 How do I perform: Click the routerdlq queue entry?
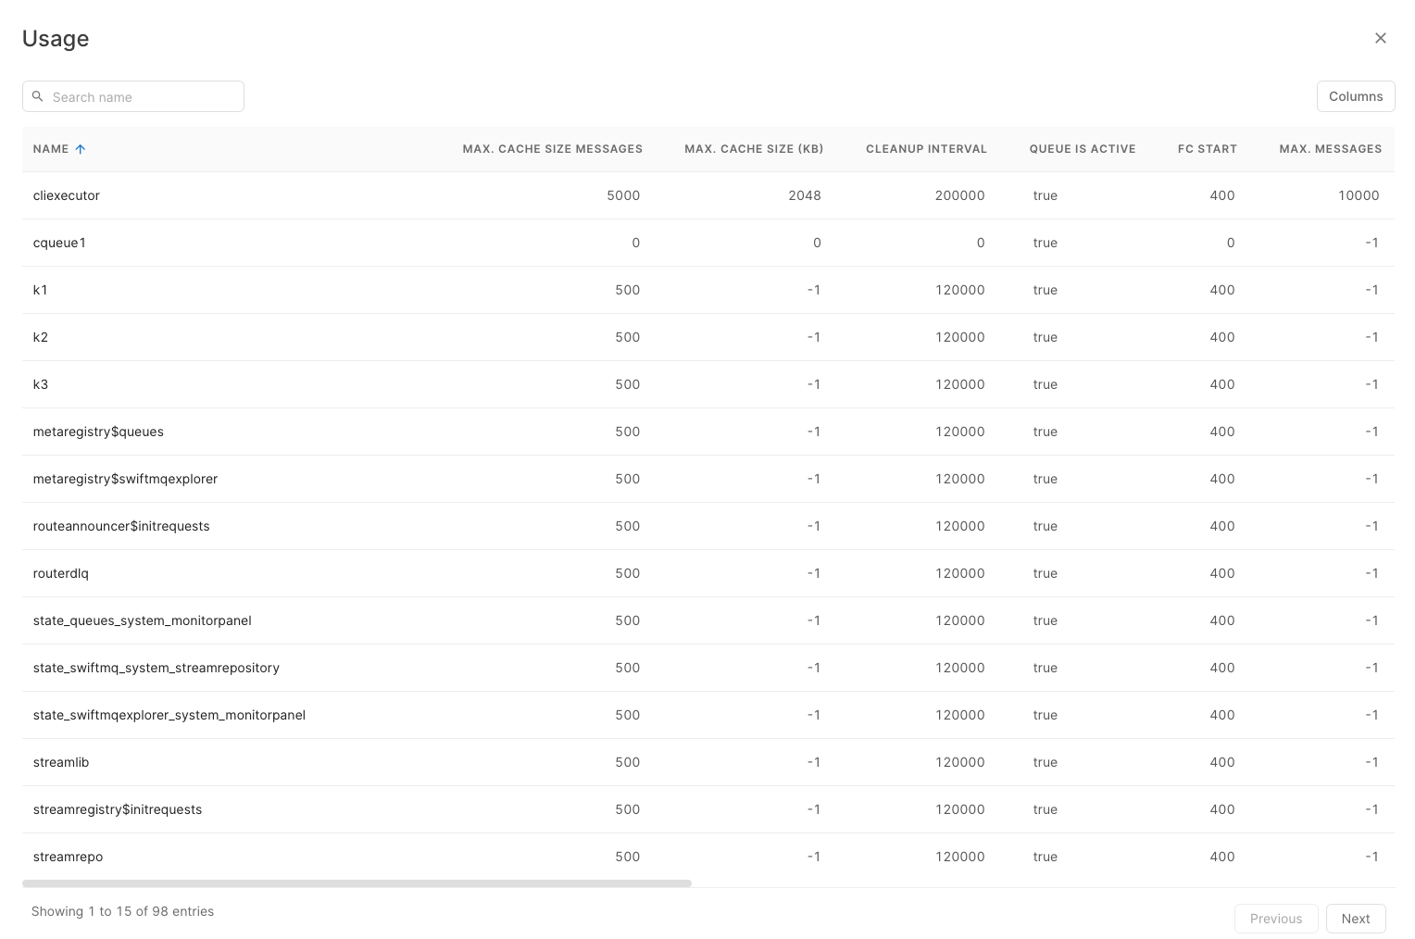[x=61, y=573]
